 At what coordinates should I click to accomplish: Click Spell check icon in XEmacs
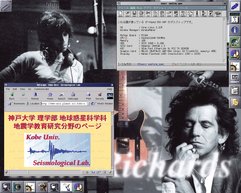point(176,14)
